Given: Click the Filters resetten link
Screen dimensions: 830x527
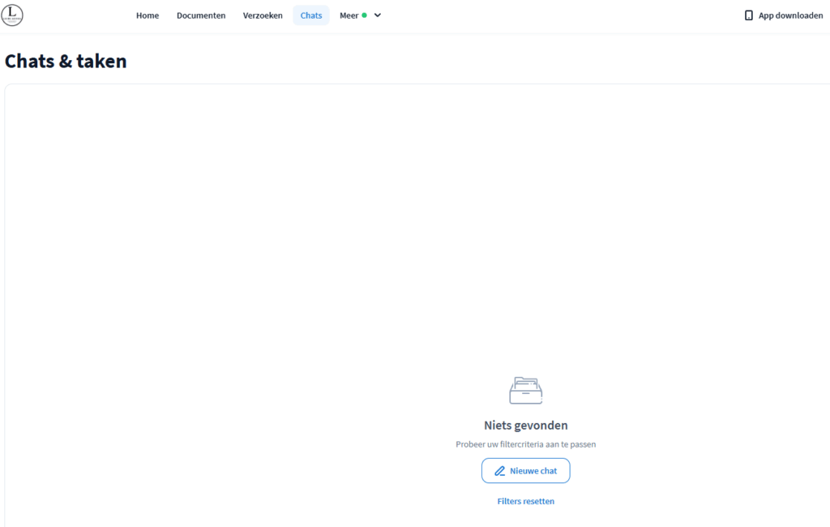Looking at the screenshot, I should point(525,501).
